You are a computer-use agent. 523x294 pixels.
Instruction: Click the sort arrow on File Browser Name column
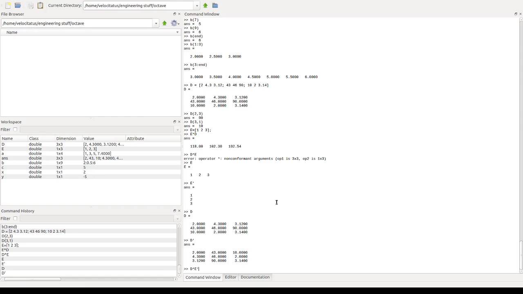pos(177,32)
